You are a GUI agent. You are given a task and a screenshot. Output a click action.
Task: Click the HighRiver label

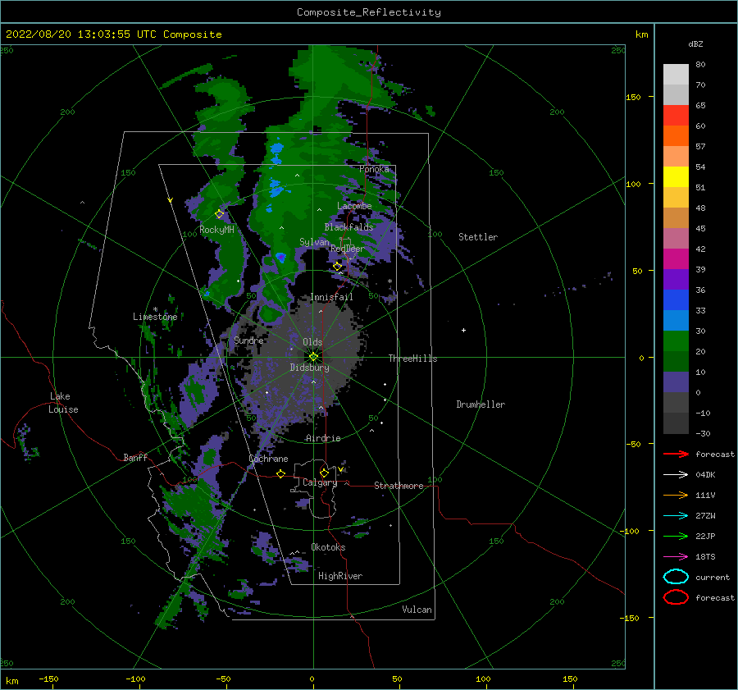pyautogui.click(x=340, y=576)
